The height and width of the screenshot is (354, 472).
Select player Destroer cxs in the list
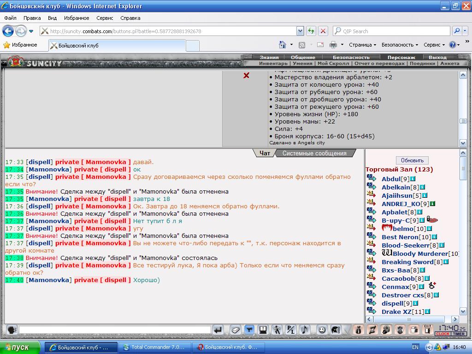click(403, 295)
